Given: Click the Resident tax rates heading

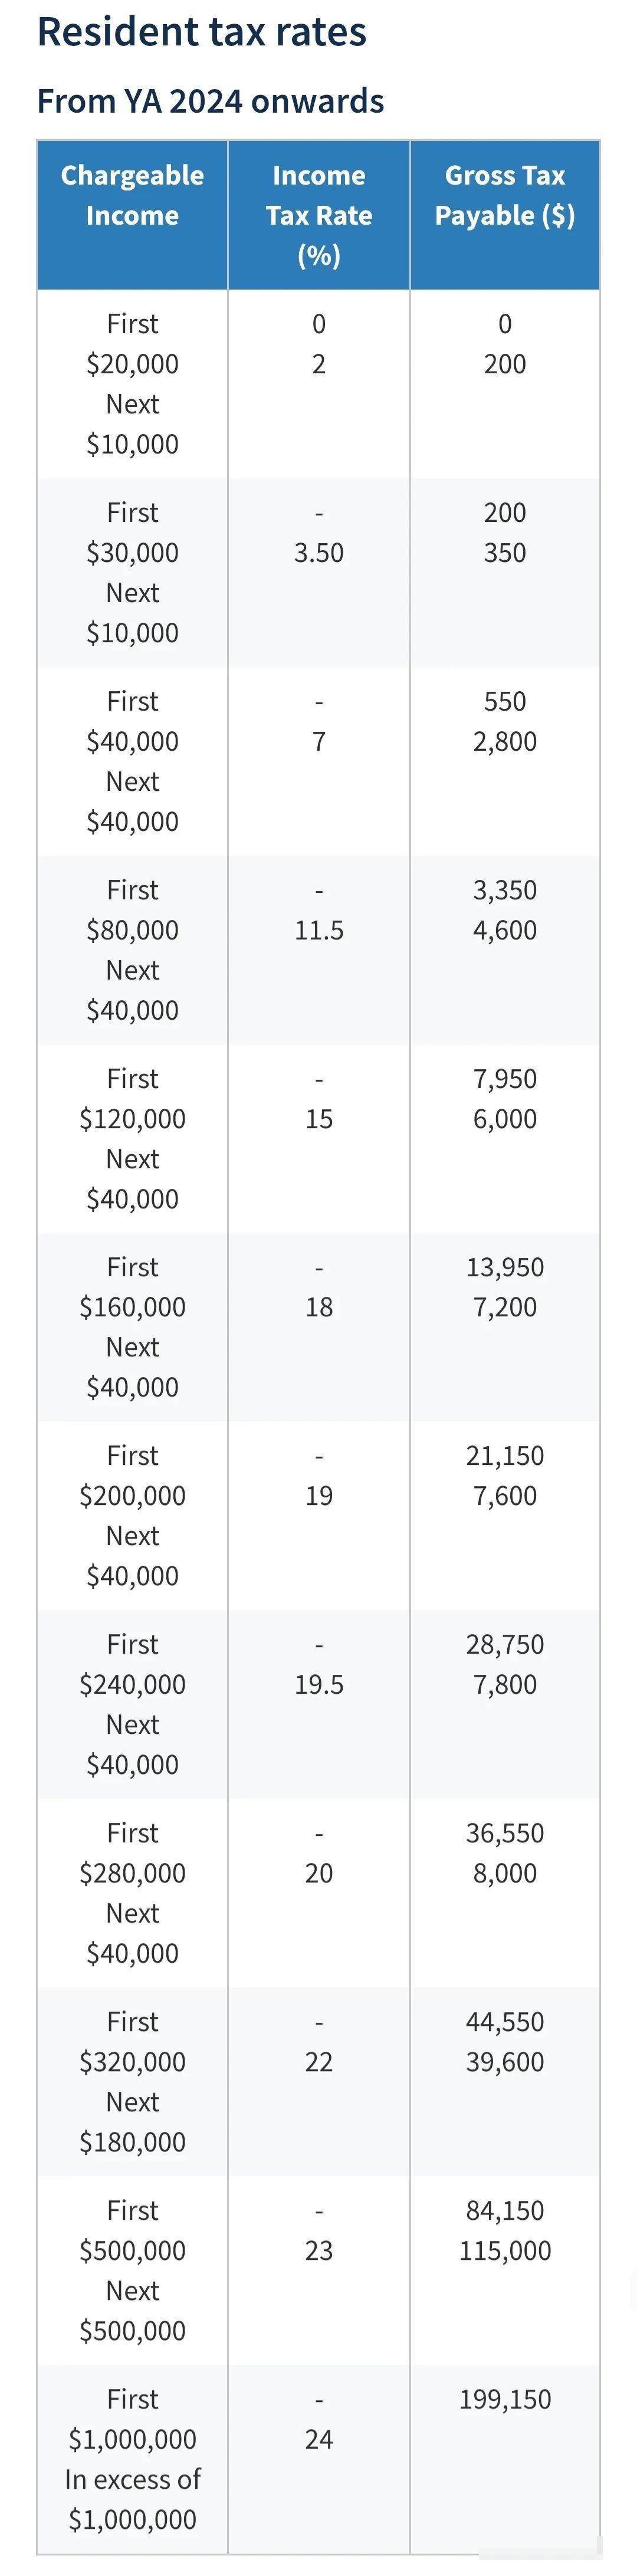Looking at the screenshot, I should click(201, 32).
